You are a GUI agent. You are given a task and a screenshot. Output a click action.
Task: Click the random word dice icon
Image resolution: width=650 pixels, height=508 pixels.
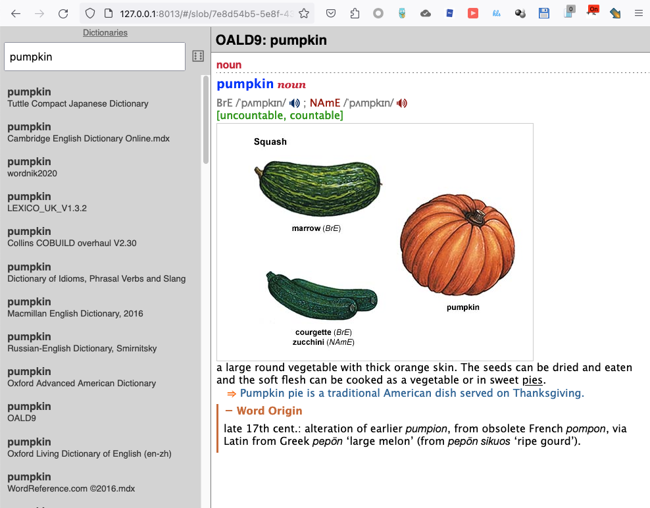coord(197,57)
